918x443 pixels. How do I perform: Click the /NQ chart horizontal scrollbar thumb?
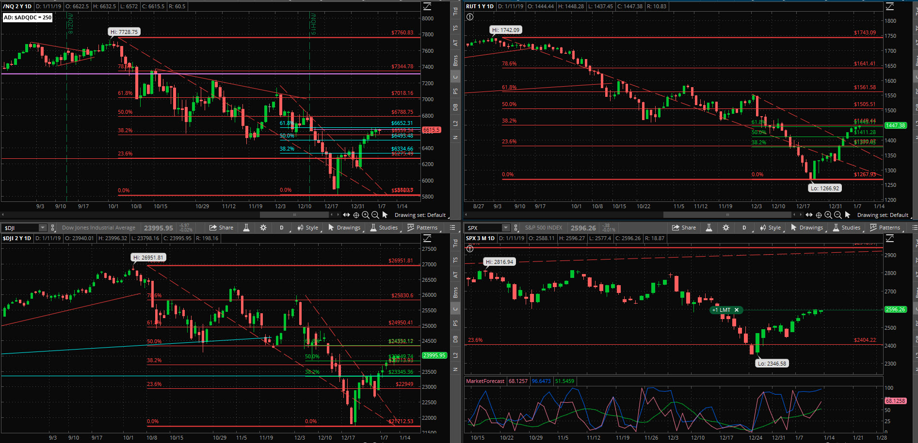[294, 214]
